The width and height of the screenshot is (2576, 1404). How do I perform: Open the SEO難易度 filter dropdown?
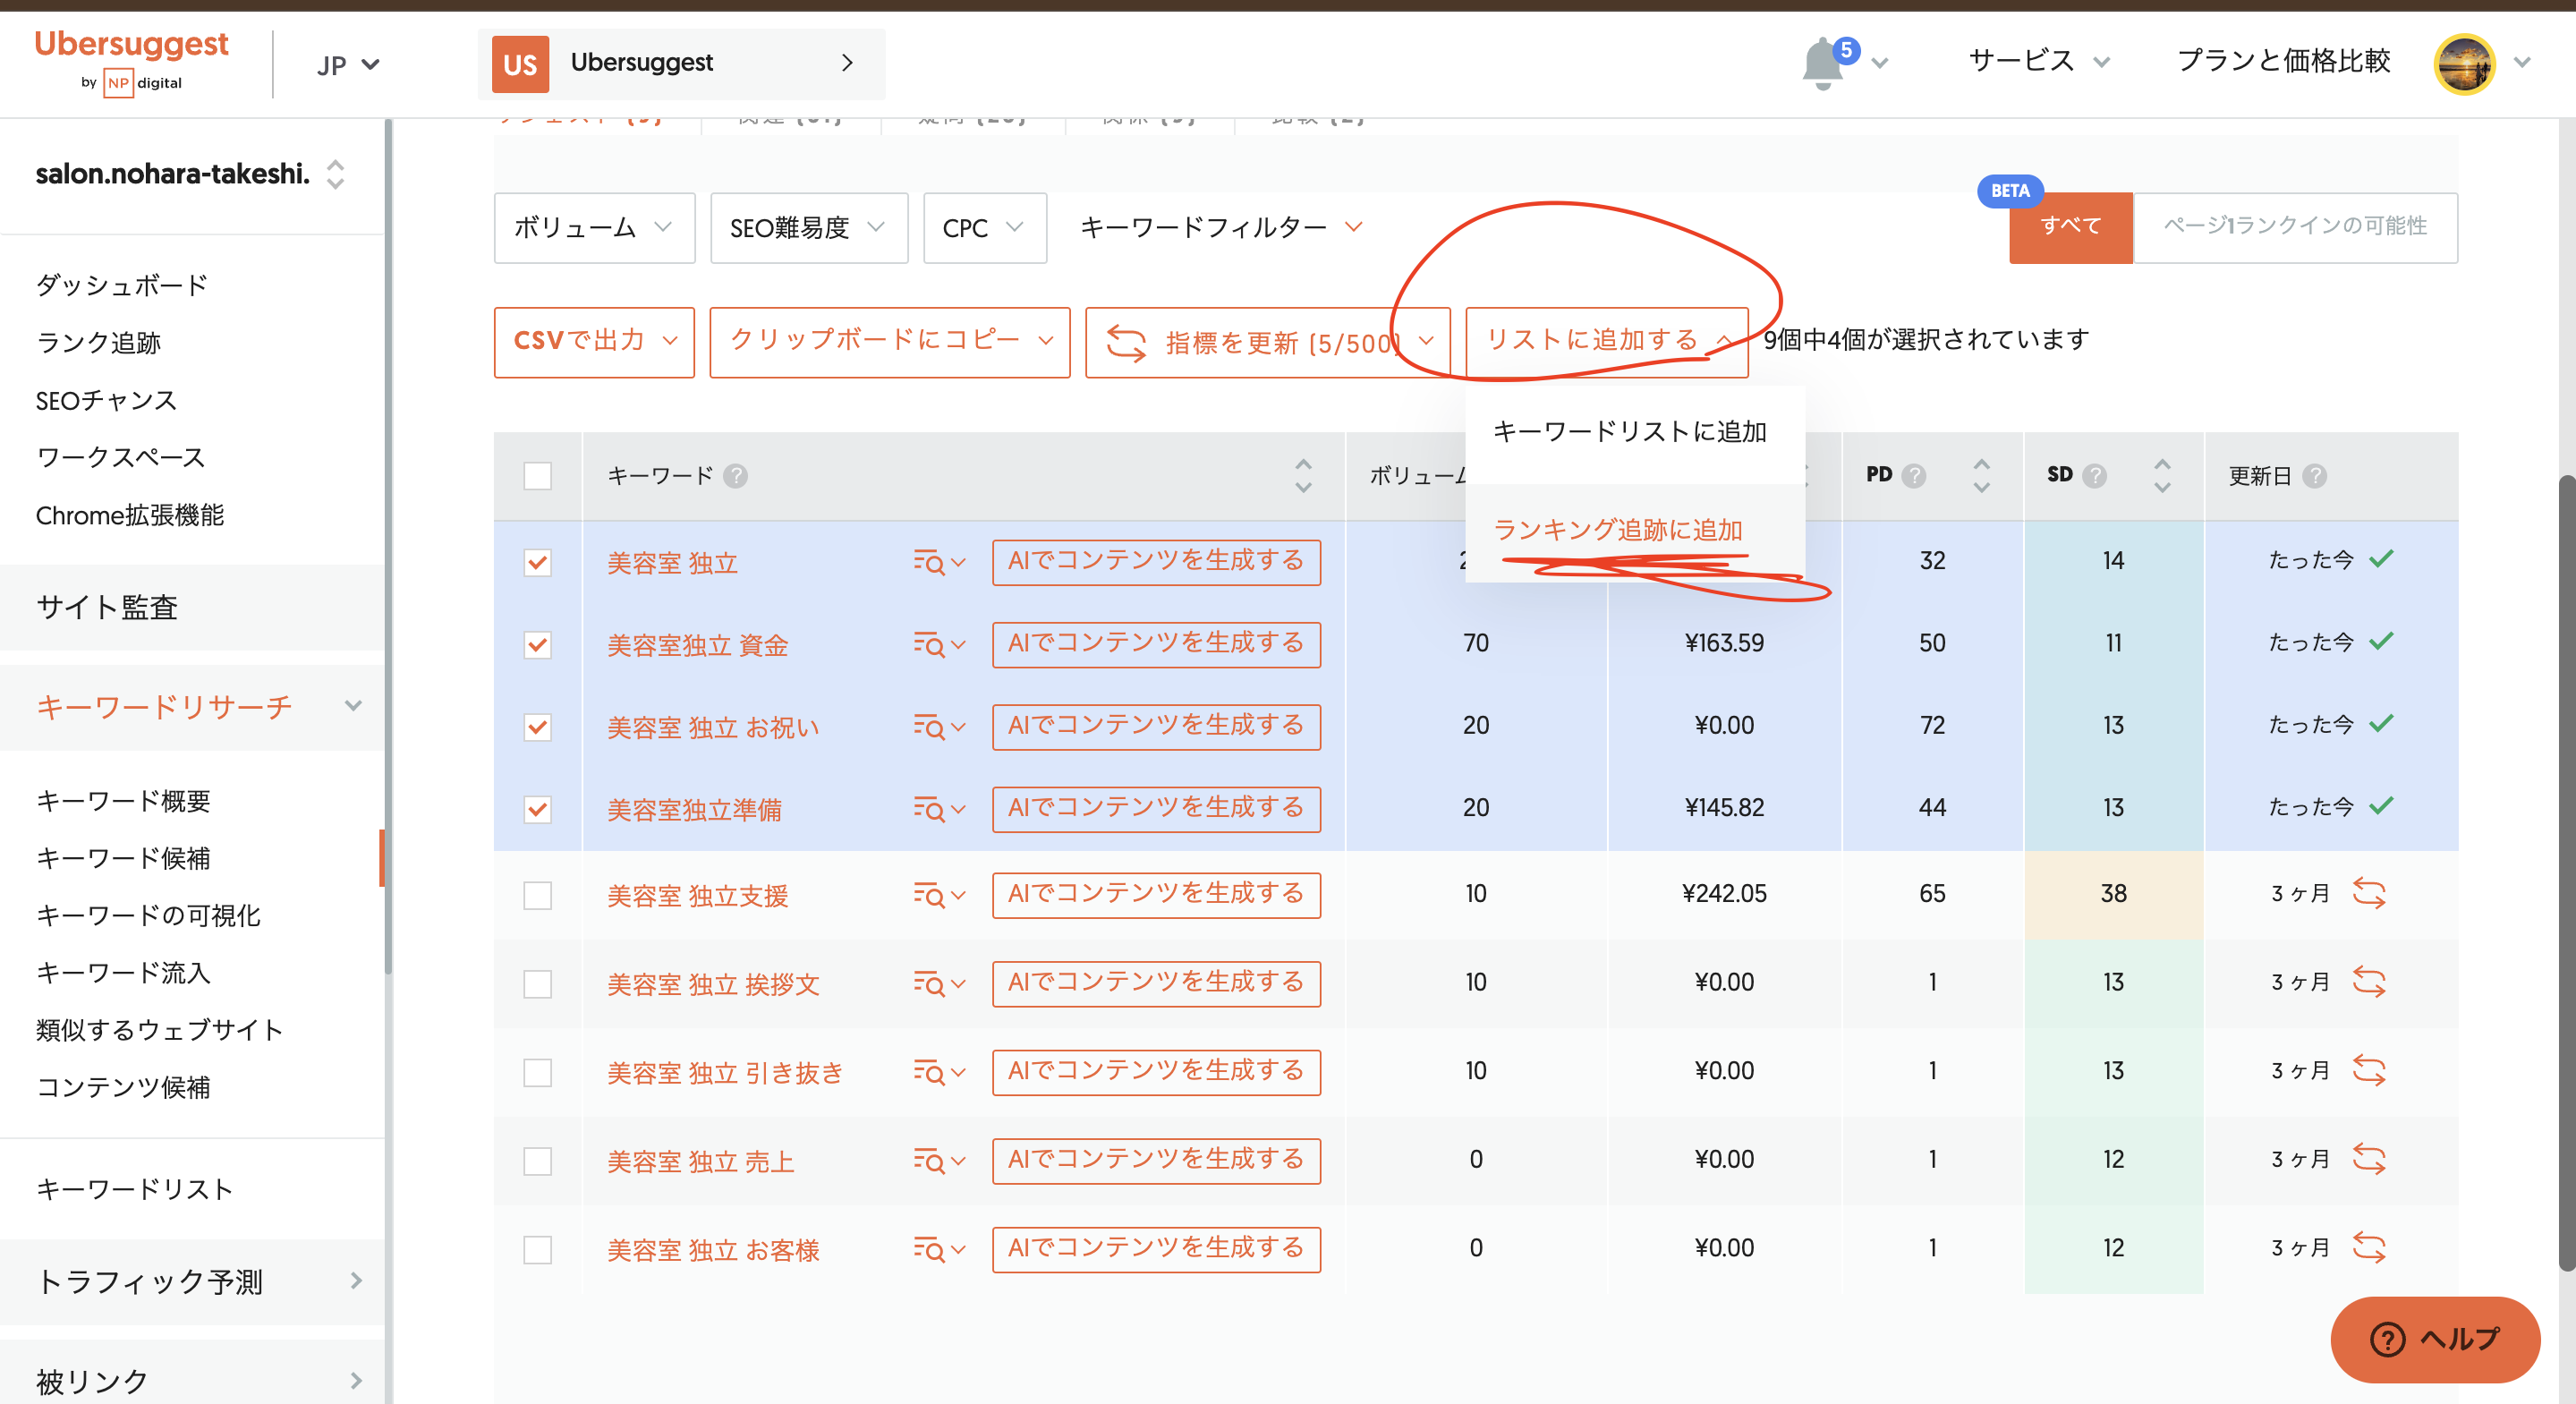807,228
